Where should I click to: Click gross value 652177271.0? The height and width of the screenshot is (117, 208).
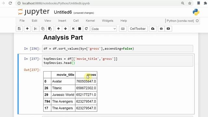coord(86,95)
